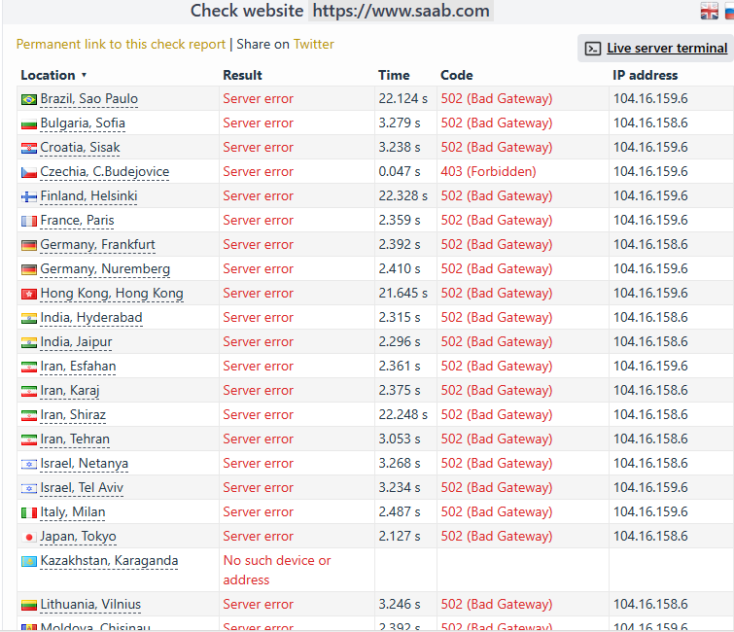The image size is (734, 632).
Task: Open Iran, Esfahan location
Action: [x=78, y=367]
